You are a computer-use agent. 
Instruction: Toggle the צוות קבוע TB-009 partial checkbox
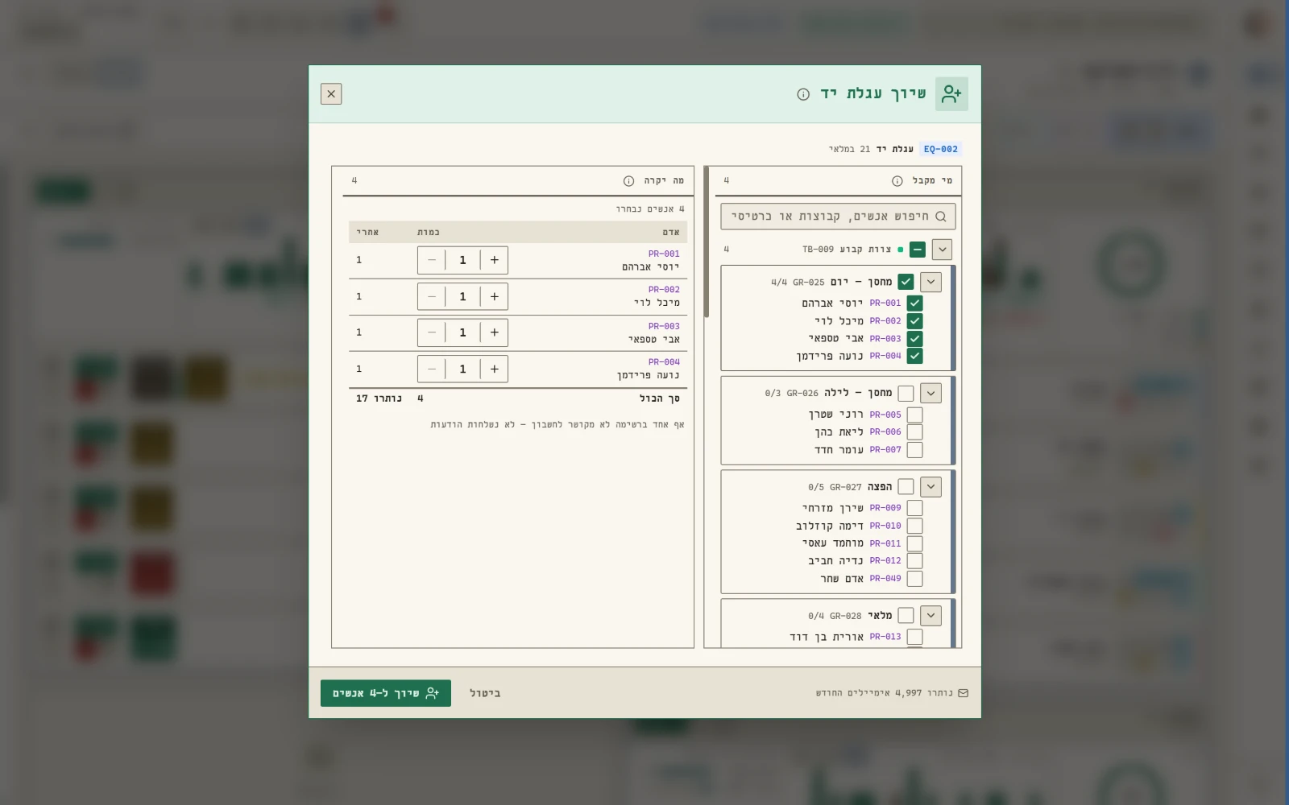click(918, 250)
